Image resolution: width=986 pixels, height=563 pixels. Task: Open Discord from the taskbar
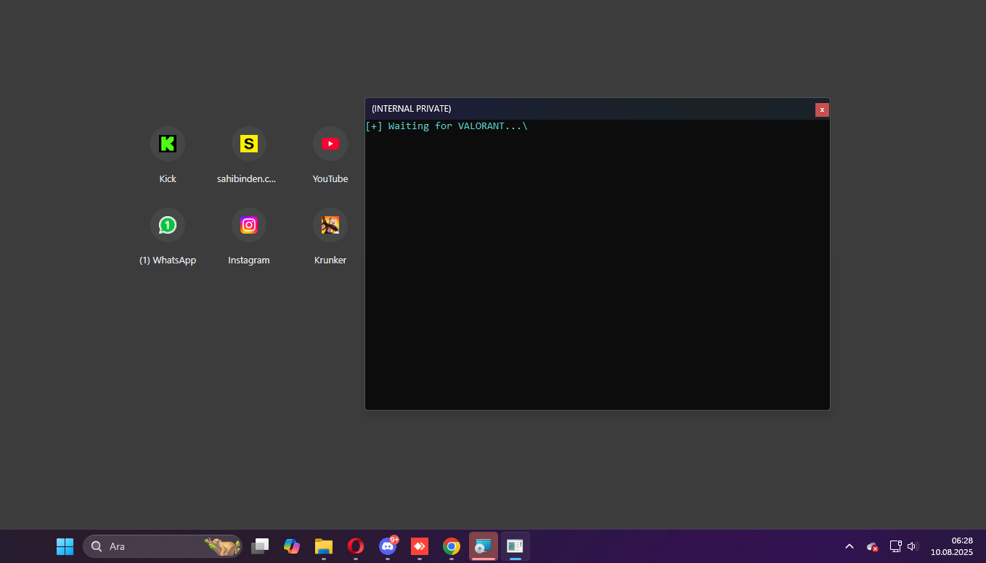pos(388,546)
